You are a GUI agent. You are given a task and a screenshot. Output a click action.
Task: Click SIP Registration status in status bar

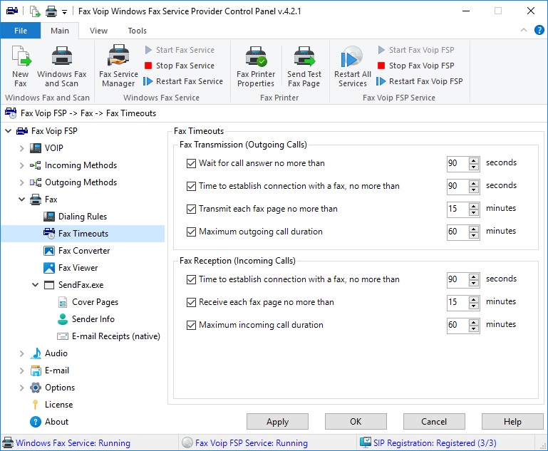click(x=428, y=443)
